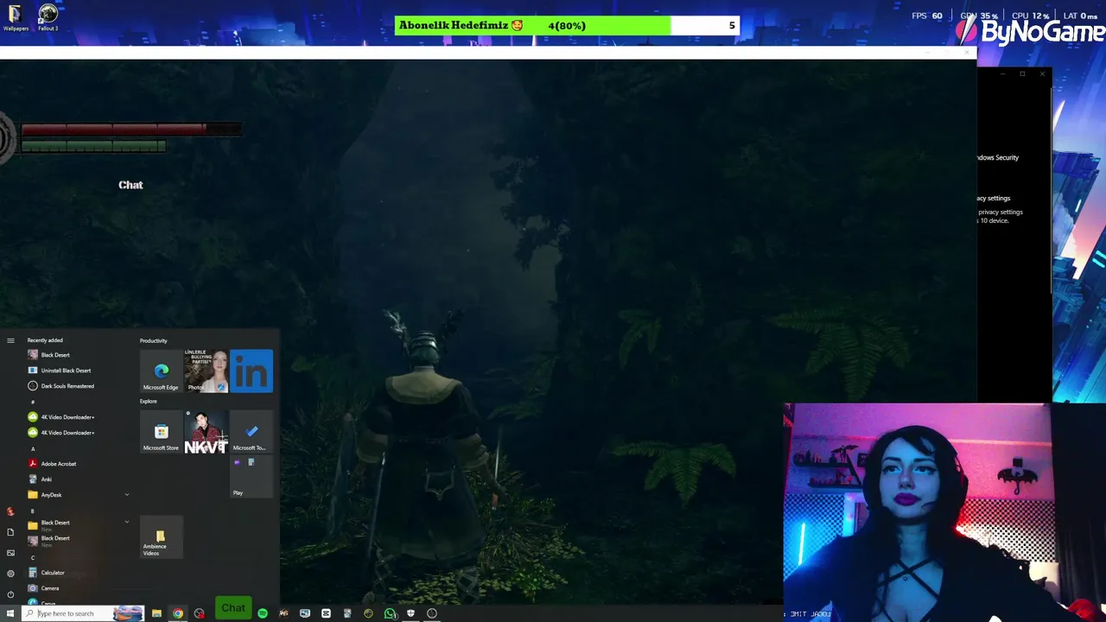
Task: Open the Ambience Videos folder tile
Action: [x=161, y=537]
